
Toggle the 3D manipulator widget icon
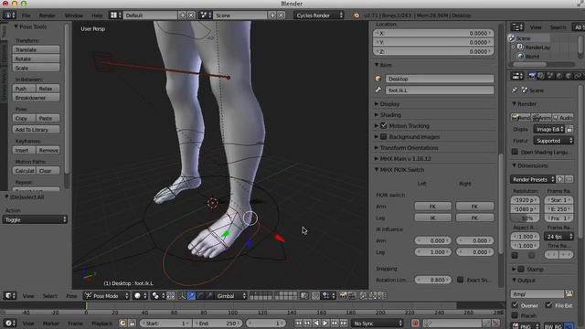[182, 296]
